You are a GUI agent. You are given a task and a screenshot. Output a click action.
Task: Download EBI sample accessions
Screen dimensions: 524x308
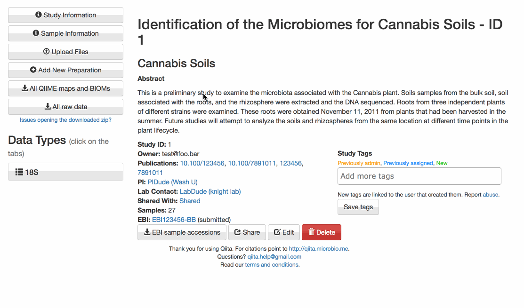click(182, 232)
